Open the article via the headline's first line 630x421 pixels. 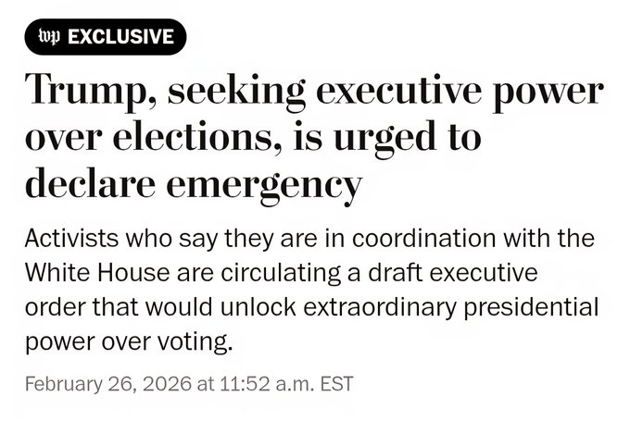[x=314, y=93]
